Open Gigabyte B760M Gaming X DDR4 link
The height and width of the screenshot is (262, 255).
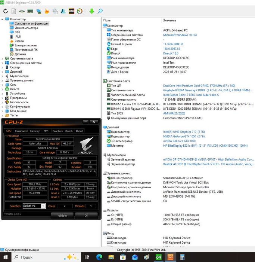(208, 90)
